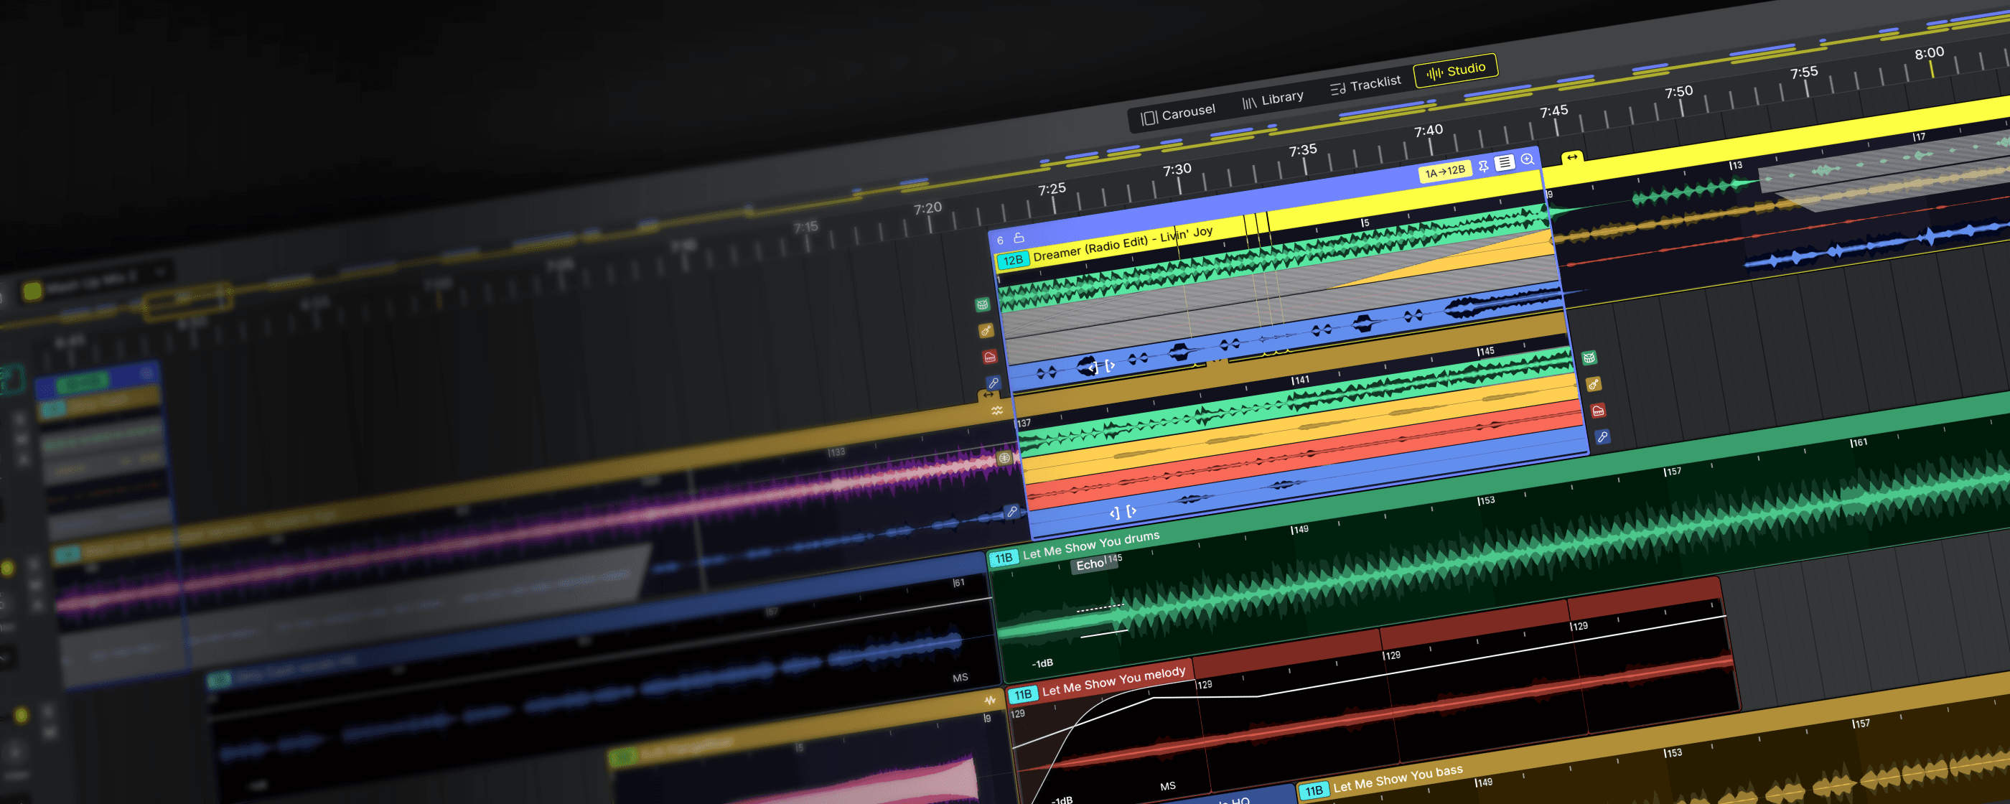Open the Tracklist tab
Image resolution: width=2010 pixels, height=804 pixels.
pos(1365,84)
